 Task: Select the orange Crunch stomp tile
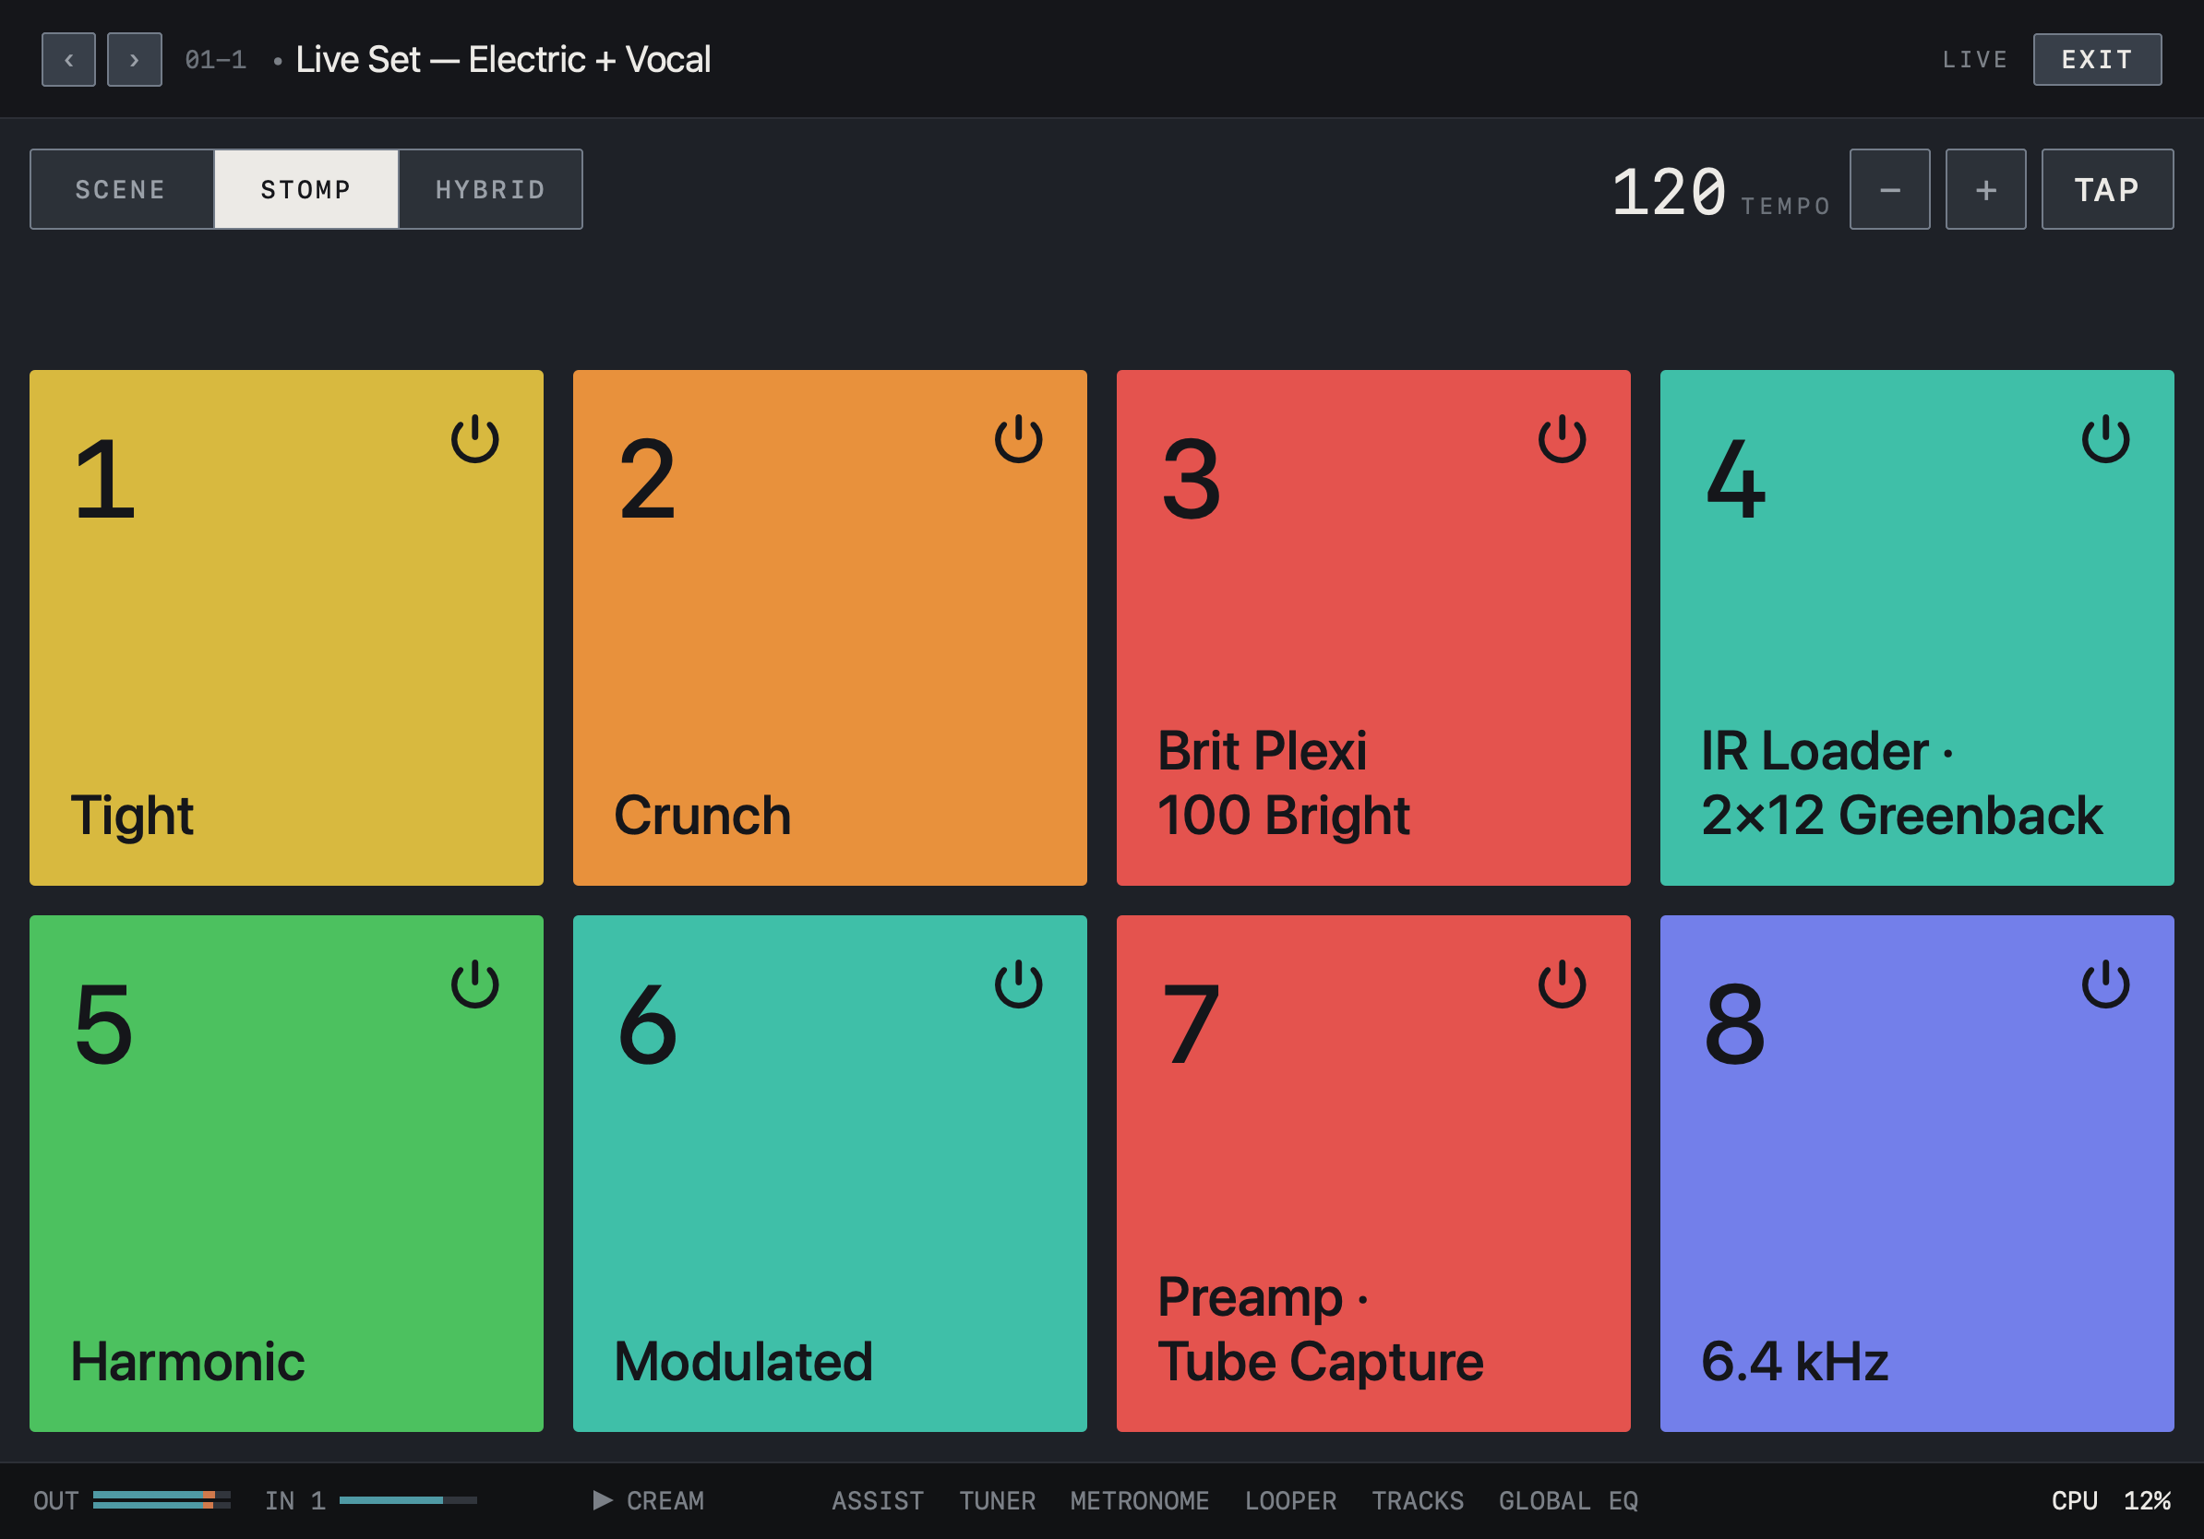coord(830,627)
